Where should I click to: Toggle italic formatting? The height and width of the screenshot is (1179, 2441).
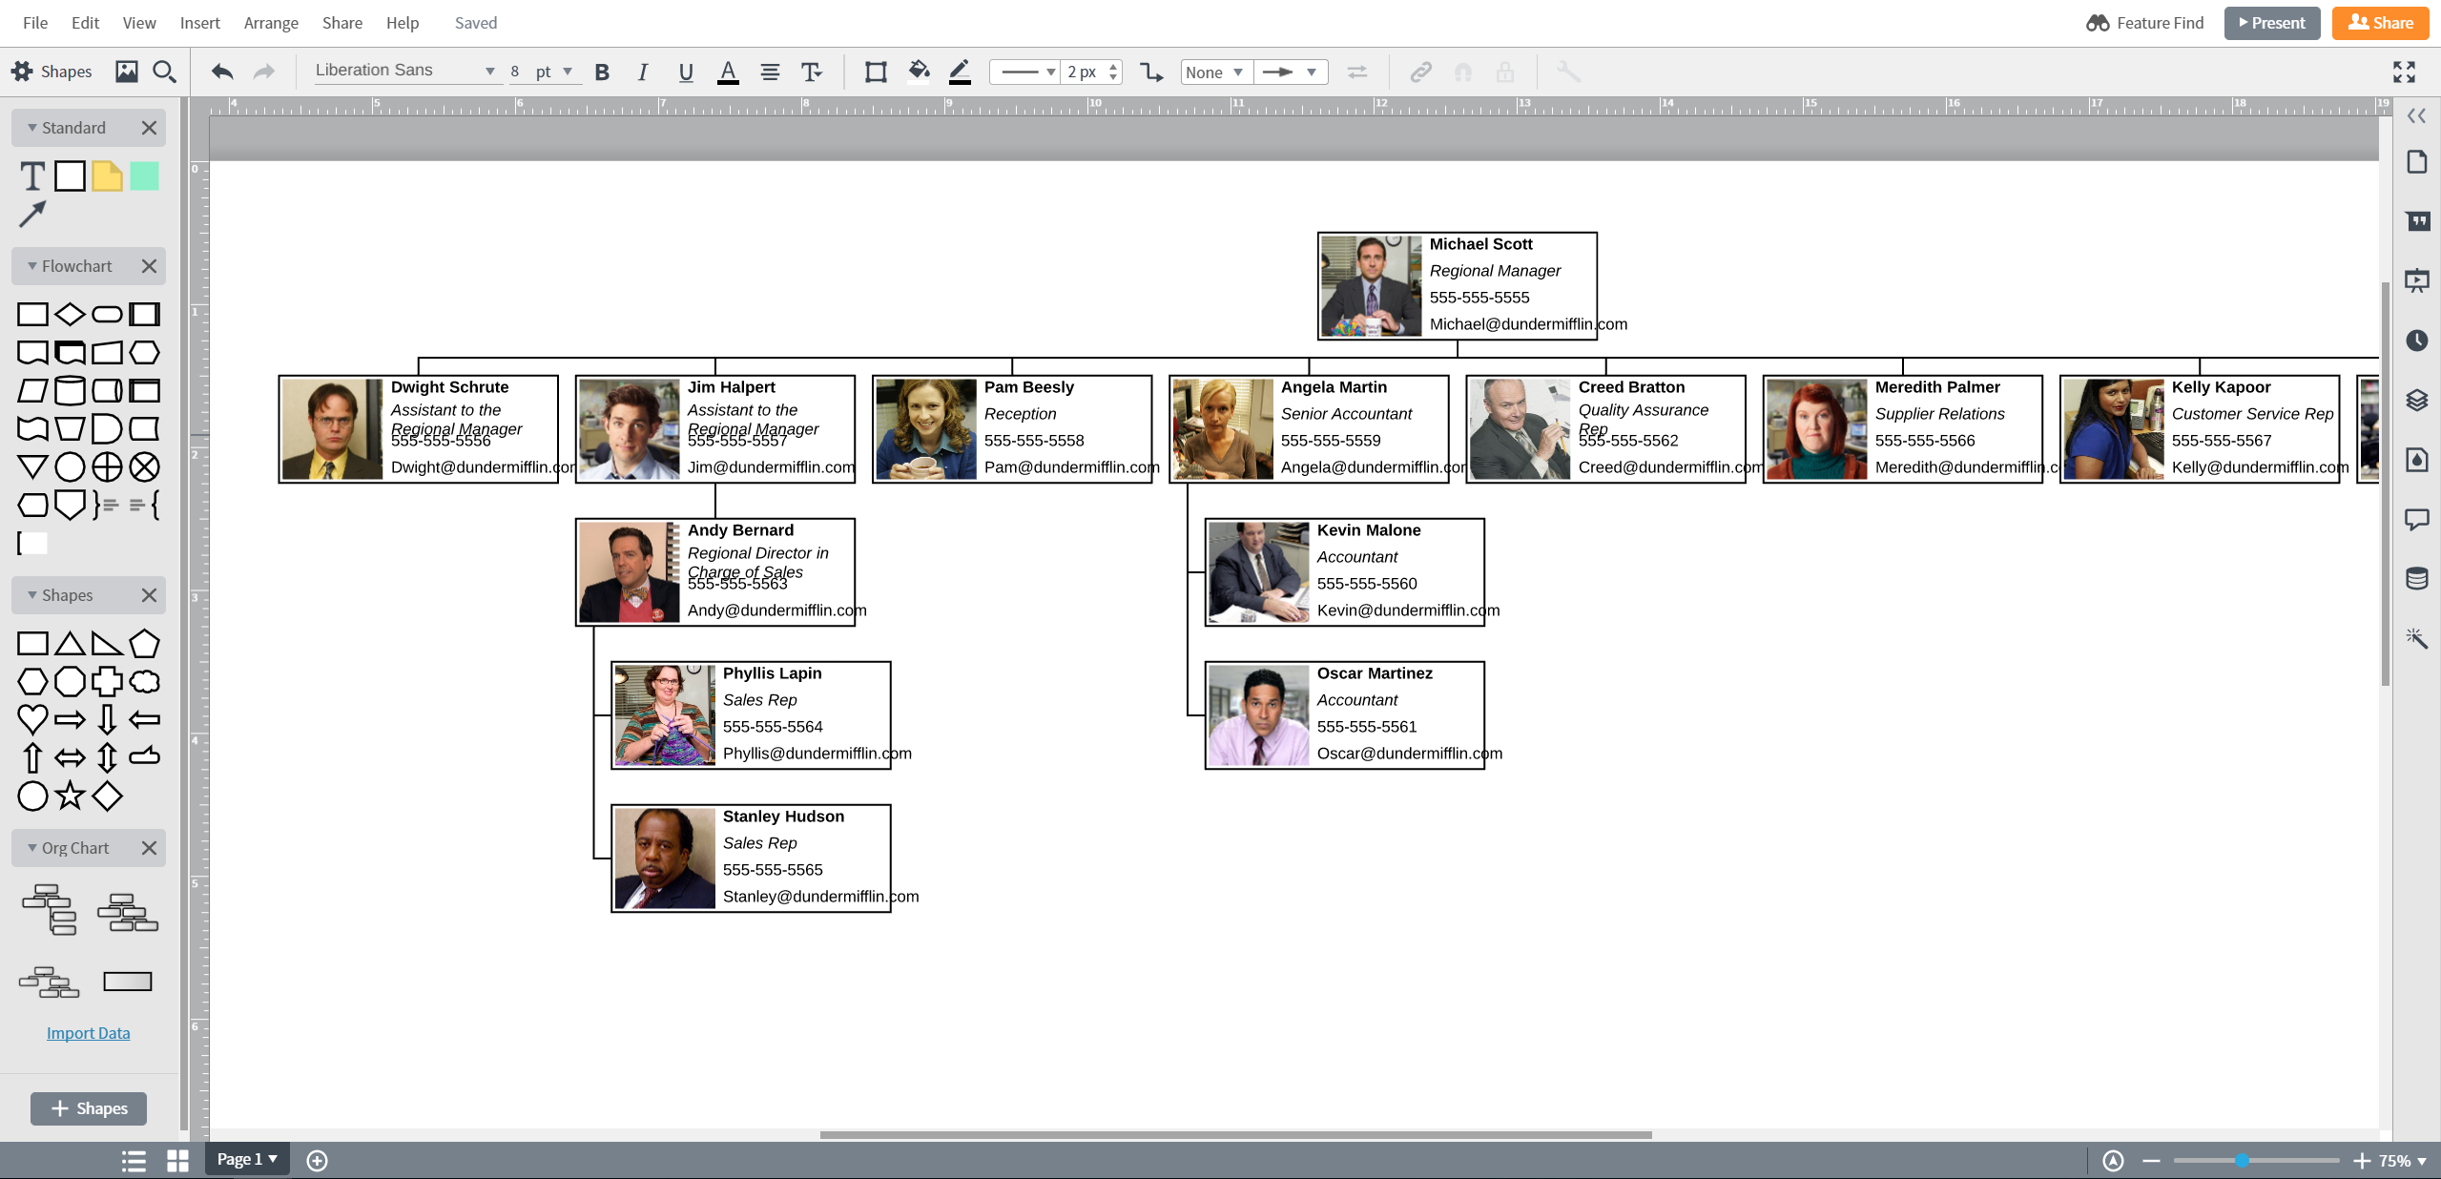[643, 72]
